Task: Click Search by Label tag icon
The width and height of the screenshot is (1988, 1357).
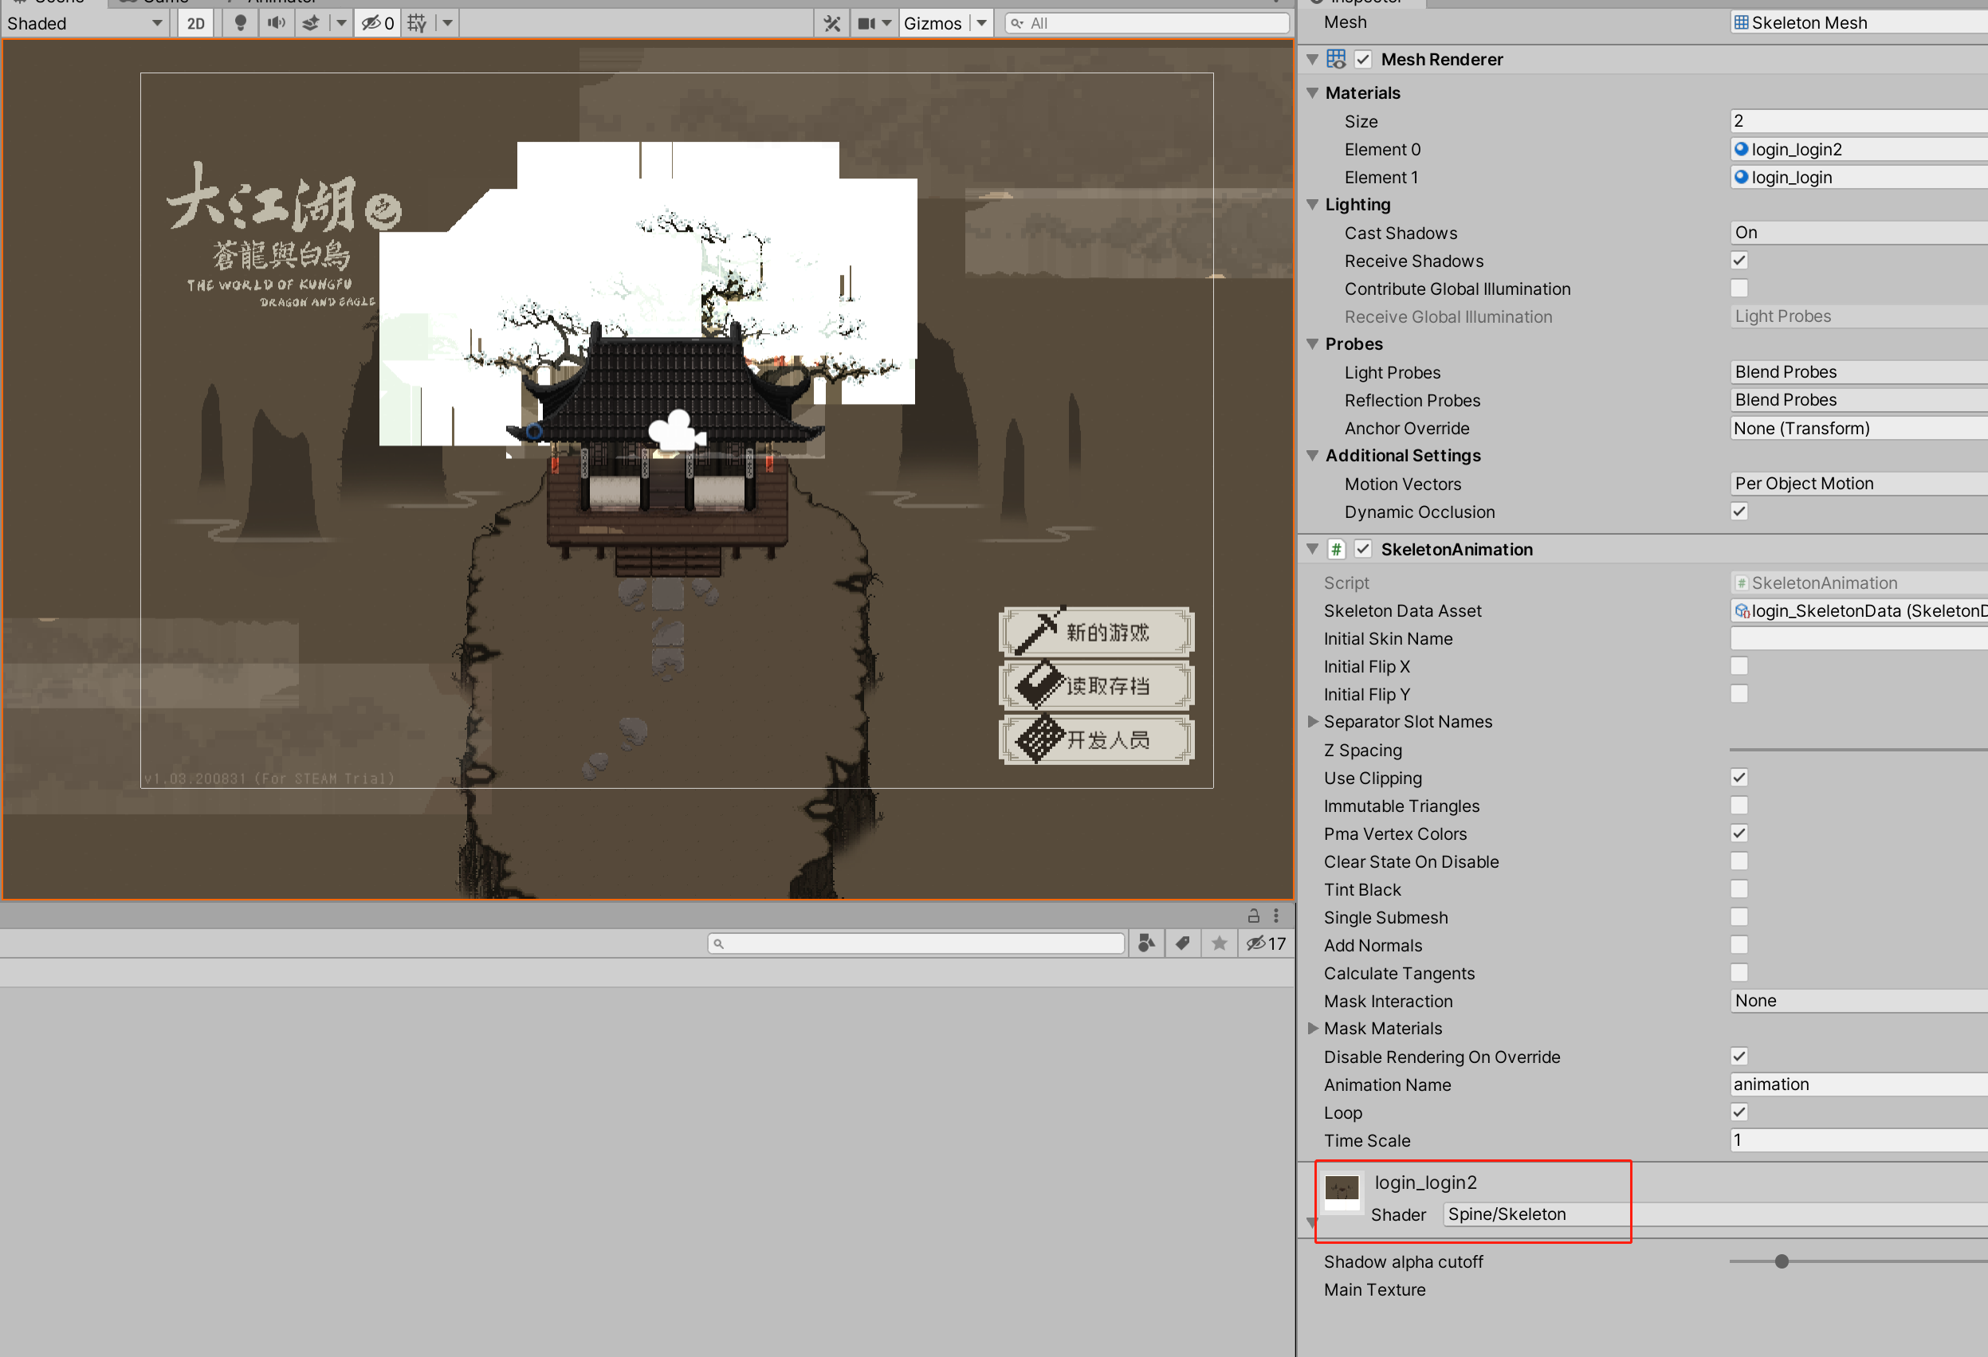Action: point(1182,943)
